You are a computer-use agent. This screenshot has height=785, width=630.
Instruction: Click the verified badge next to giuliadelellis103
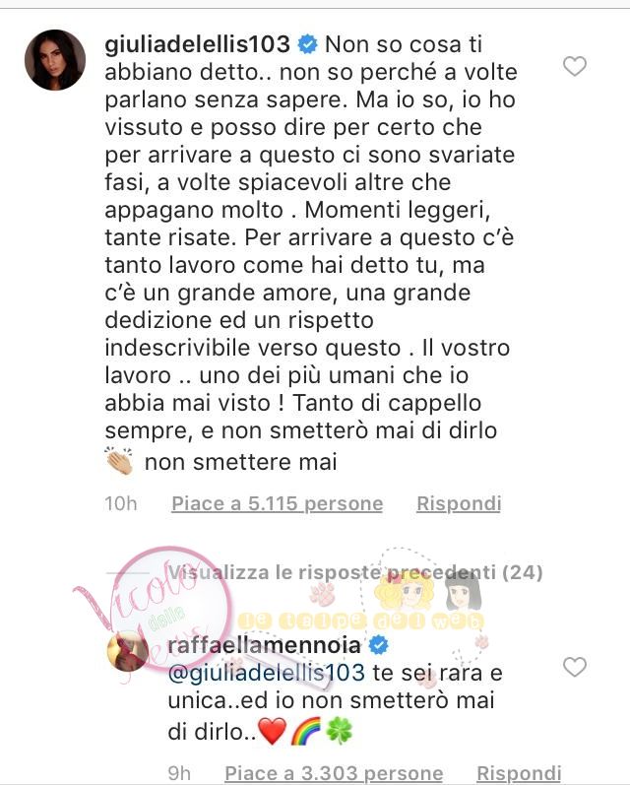pos(308,44)
